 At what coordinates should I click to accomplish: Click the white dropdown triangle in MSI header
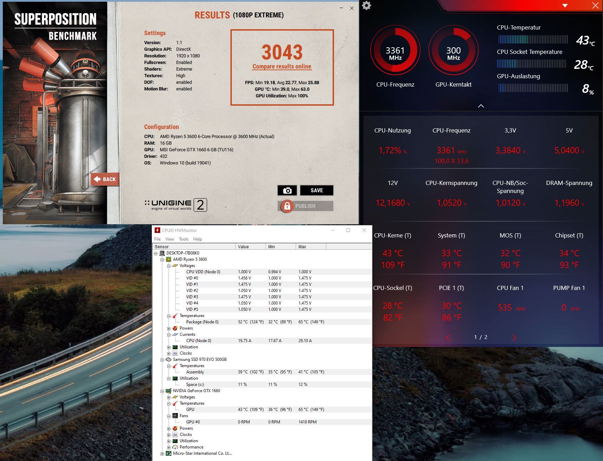click(x=565, y=5)
